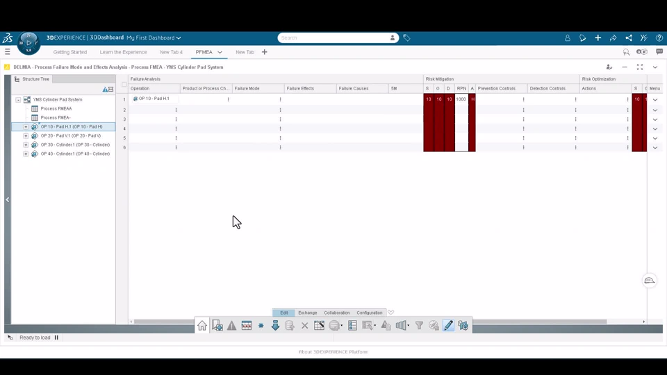Click the red Severity cell showing 10
This screenshot has width=667, height=375.
click(x=429, y=99)
